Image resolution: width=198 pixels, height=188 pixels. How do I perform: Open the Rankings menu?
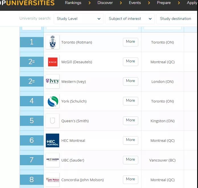click(73, 3)
